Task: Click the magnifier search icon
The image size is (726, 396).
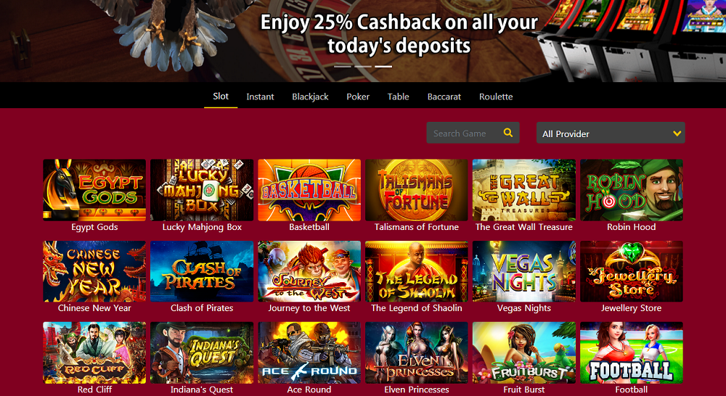Action: pos(508,133)
